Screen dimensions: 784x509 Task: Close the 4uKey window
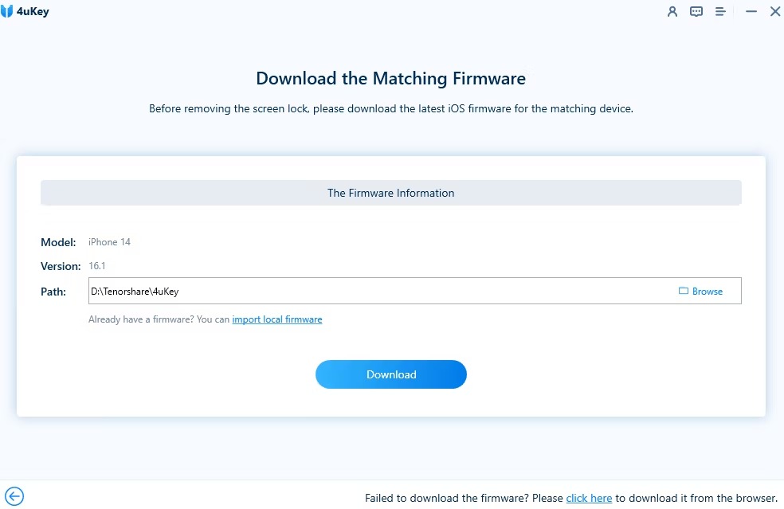click(x=774, y=12)
